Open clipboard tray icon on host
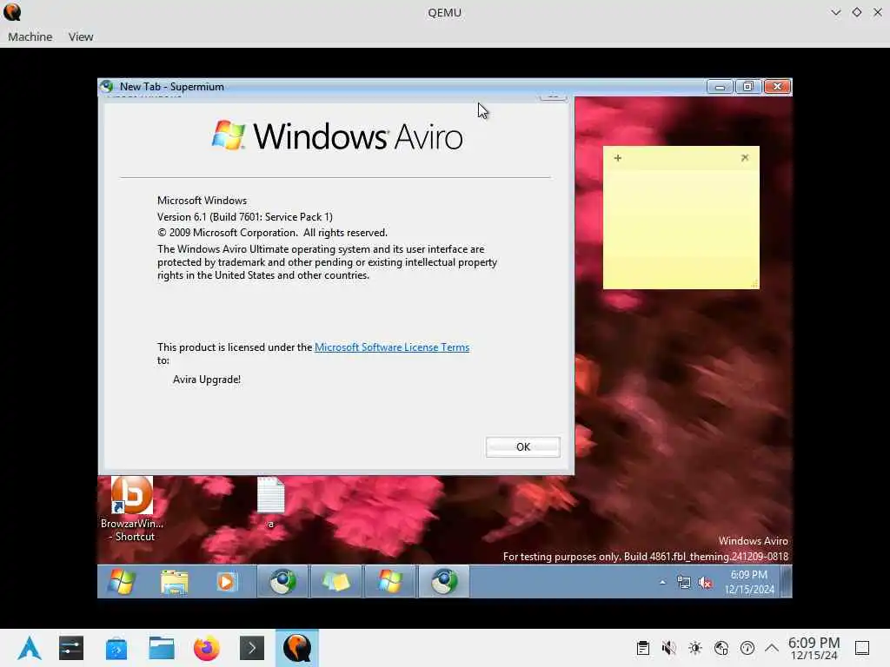 (x=642, y=648)
